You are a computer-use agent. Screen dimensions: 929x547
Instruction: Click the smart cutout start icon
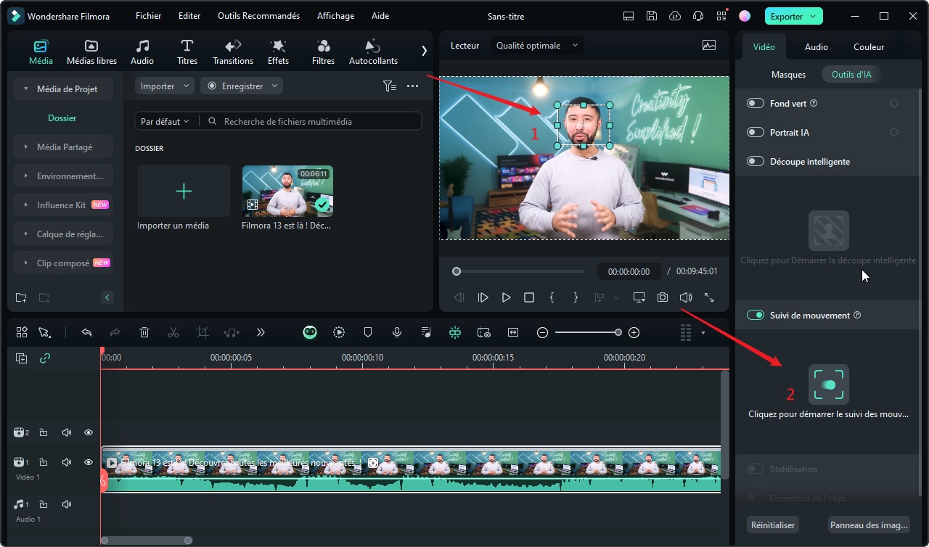tap(828, 230)
